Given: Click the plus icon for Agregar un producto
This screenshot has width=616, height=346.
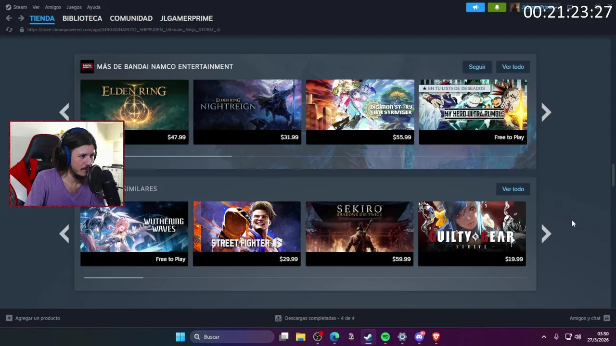Looking at the screenshot, I should [x=9, y=318].
